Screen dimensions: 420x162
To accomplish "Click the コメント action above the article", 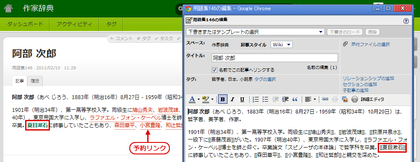I will pyautogui.click(x=121, y=38).
